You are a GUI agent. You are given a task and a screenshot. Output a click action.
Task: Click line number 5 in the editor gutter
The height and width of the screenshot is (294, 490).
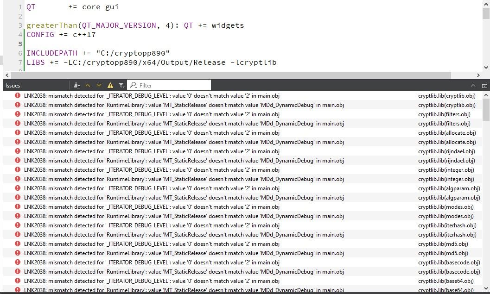click(x=20, y=44)
